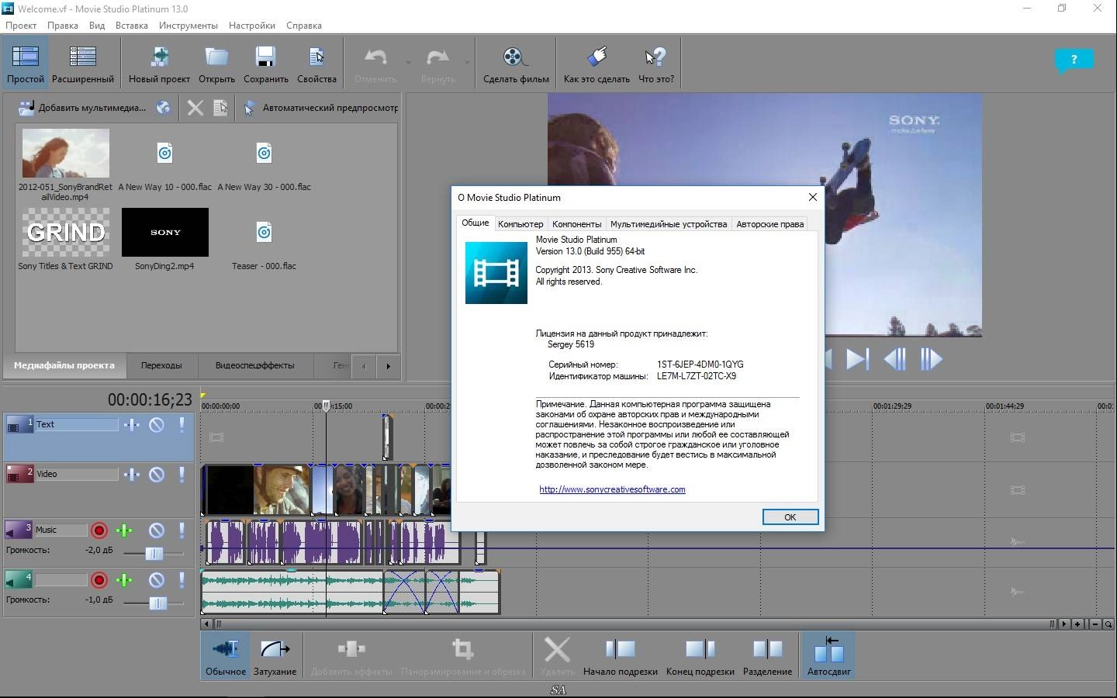Open the Медиафайлы проекта tab

[x=64, y=365]
